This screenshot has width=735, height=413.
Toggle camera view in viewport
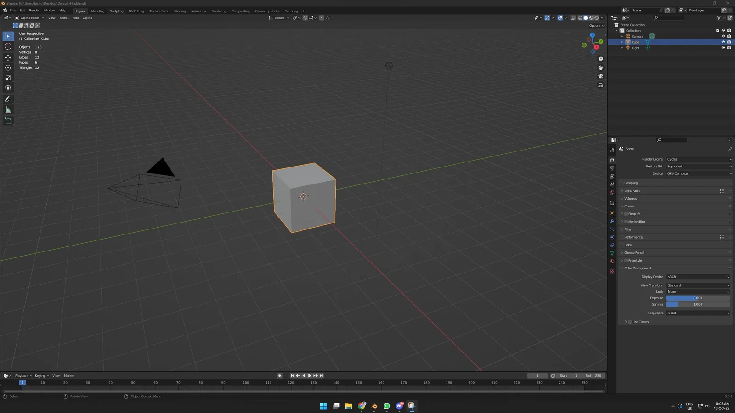pos(600,77)
